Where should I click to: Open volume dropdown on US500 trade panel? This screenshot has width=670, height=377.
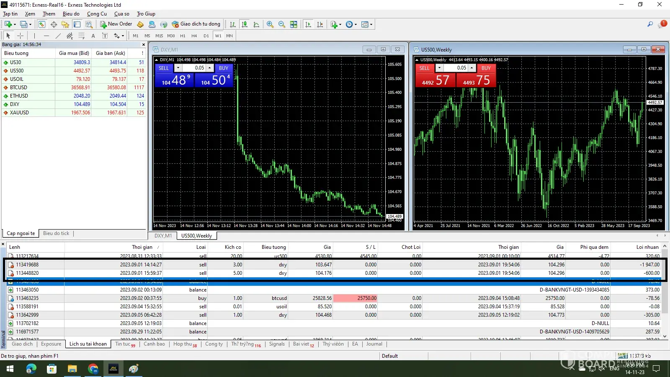(x=439, y=68)
